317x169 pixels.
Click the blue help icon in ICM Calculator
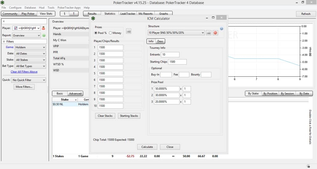click(222, 29)
